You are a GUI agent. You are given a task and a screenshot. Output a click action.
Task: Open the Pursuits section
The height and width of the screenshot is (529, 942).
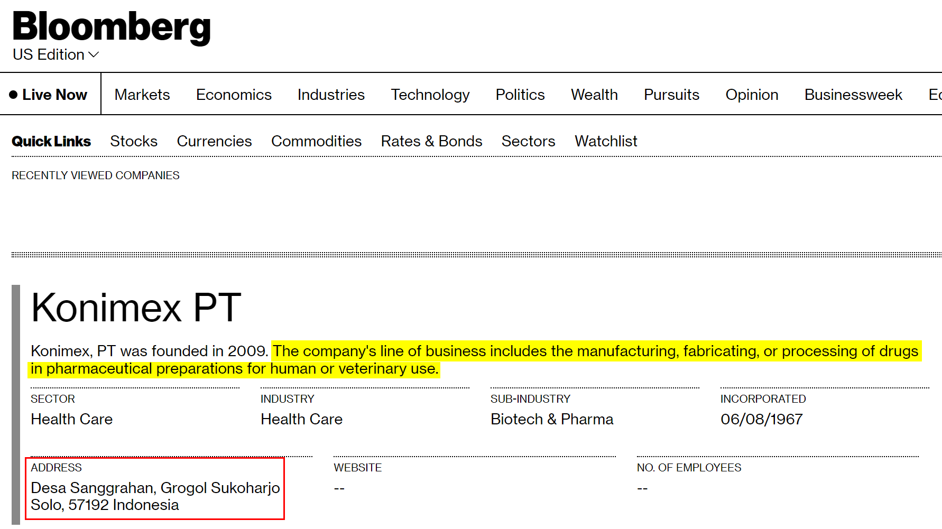pyautogui.click(x=671, y=95)
